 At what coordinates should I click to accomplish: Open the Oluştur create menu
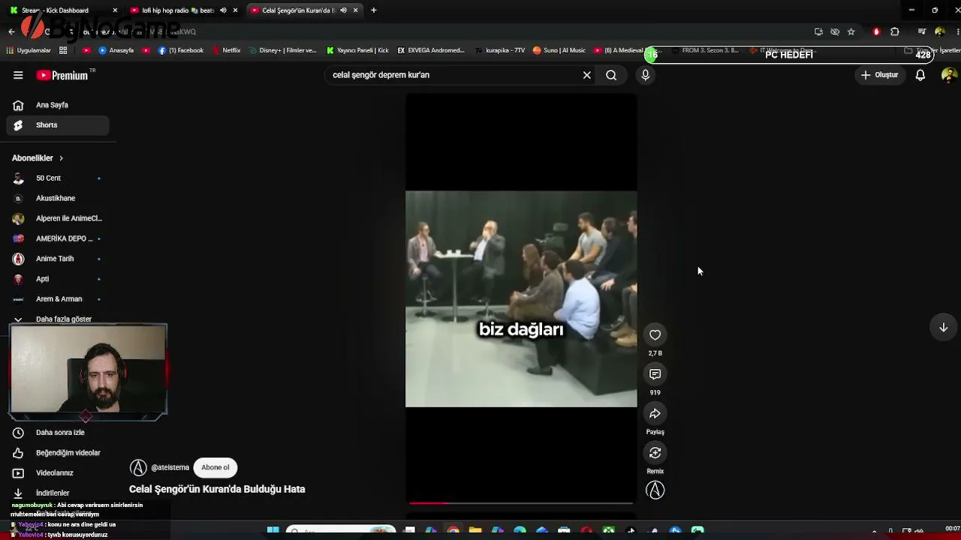(880, 75)
